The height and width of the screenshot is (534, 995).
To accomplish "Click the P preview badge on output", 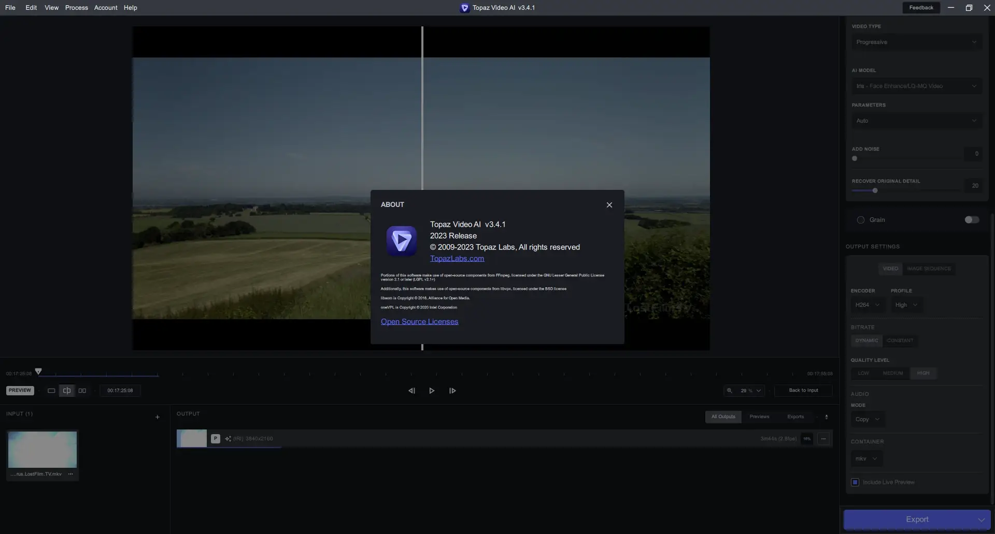I will 216,439.
